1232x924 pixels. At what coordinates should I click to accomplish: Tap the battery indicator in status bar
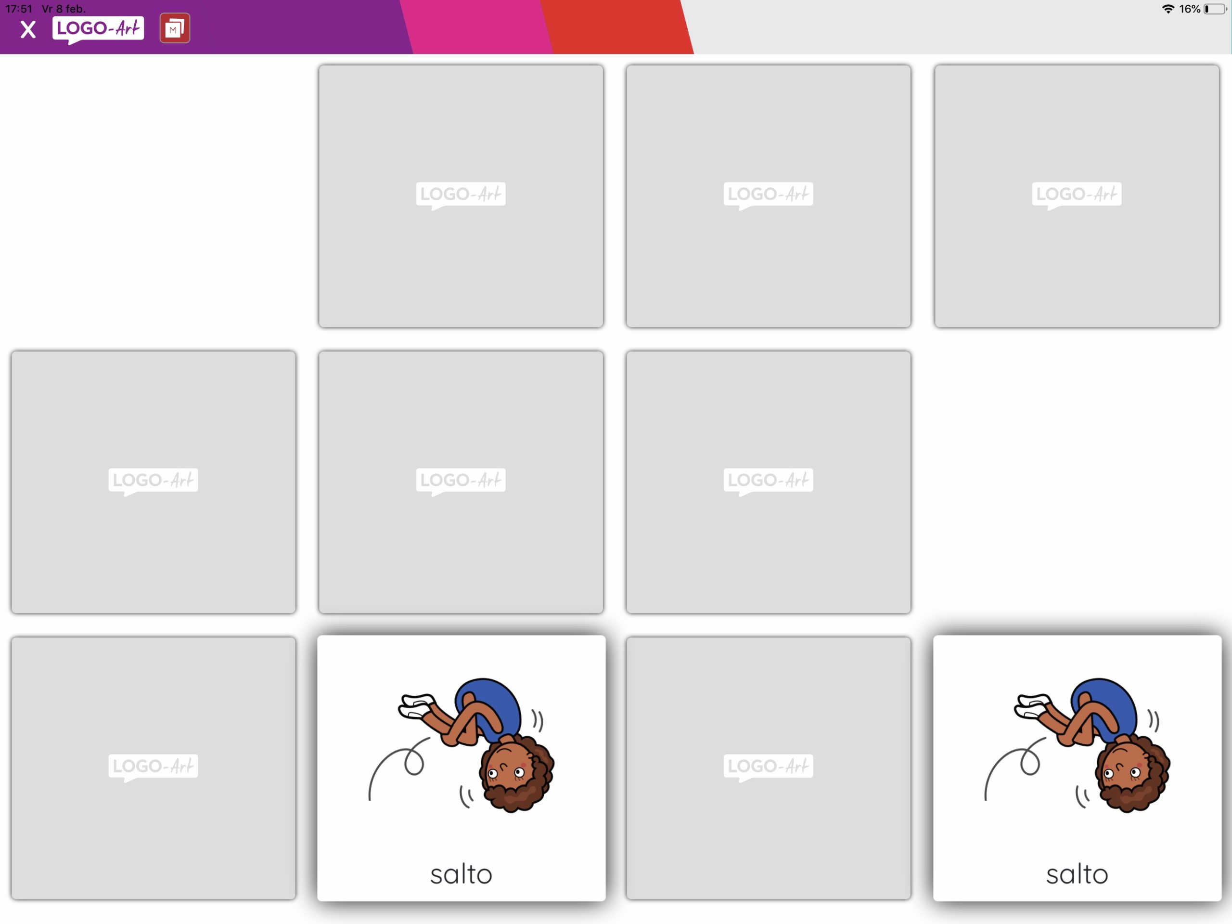[1215, 9]
